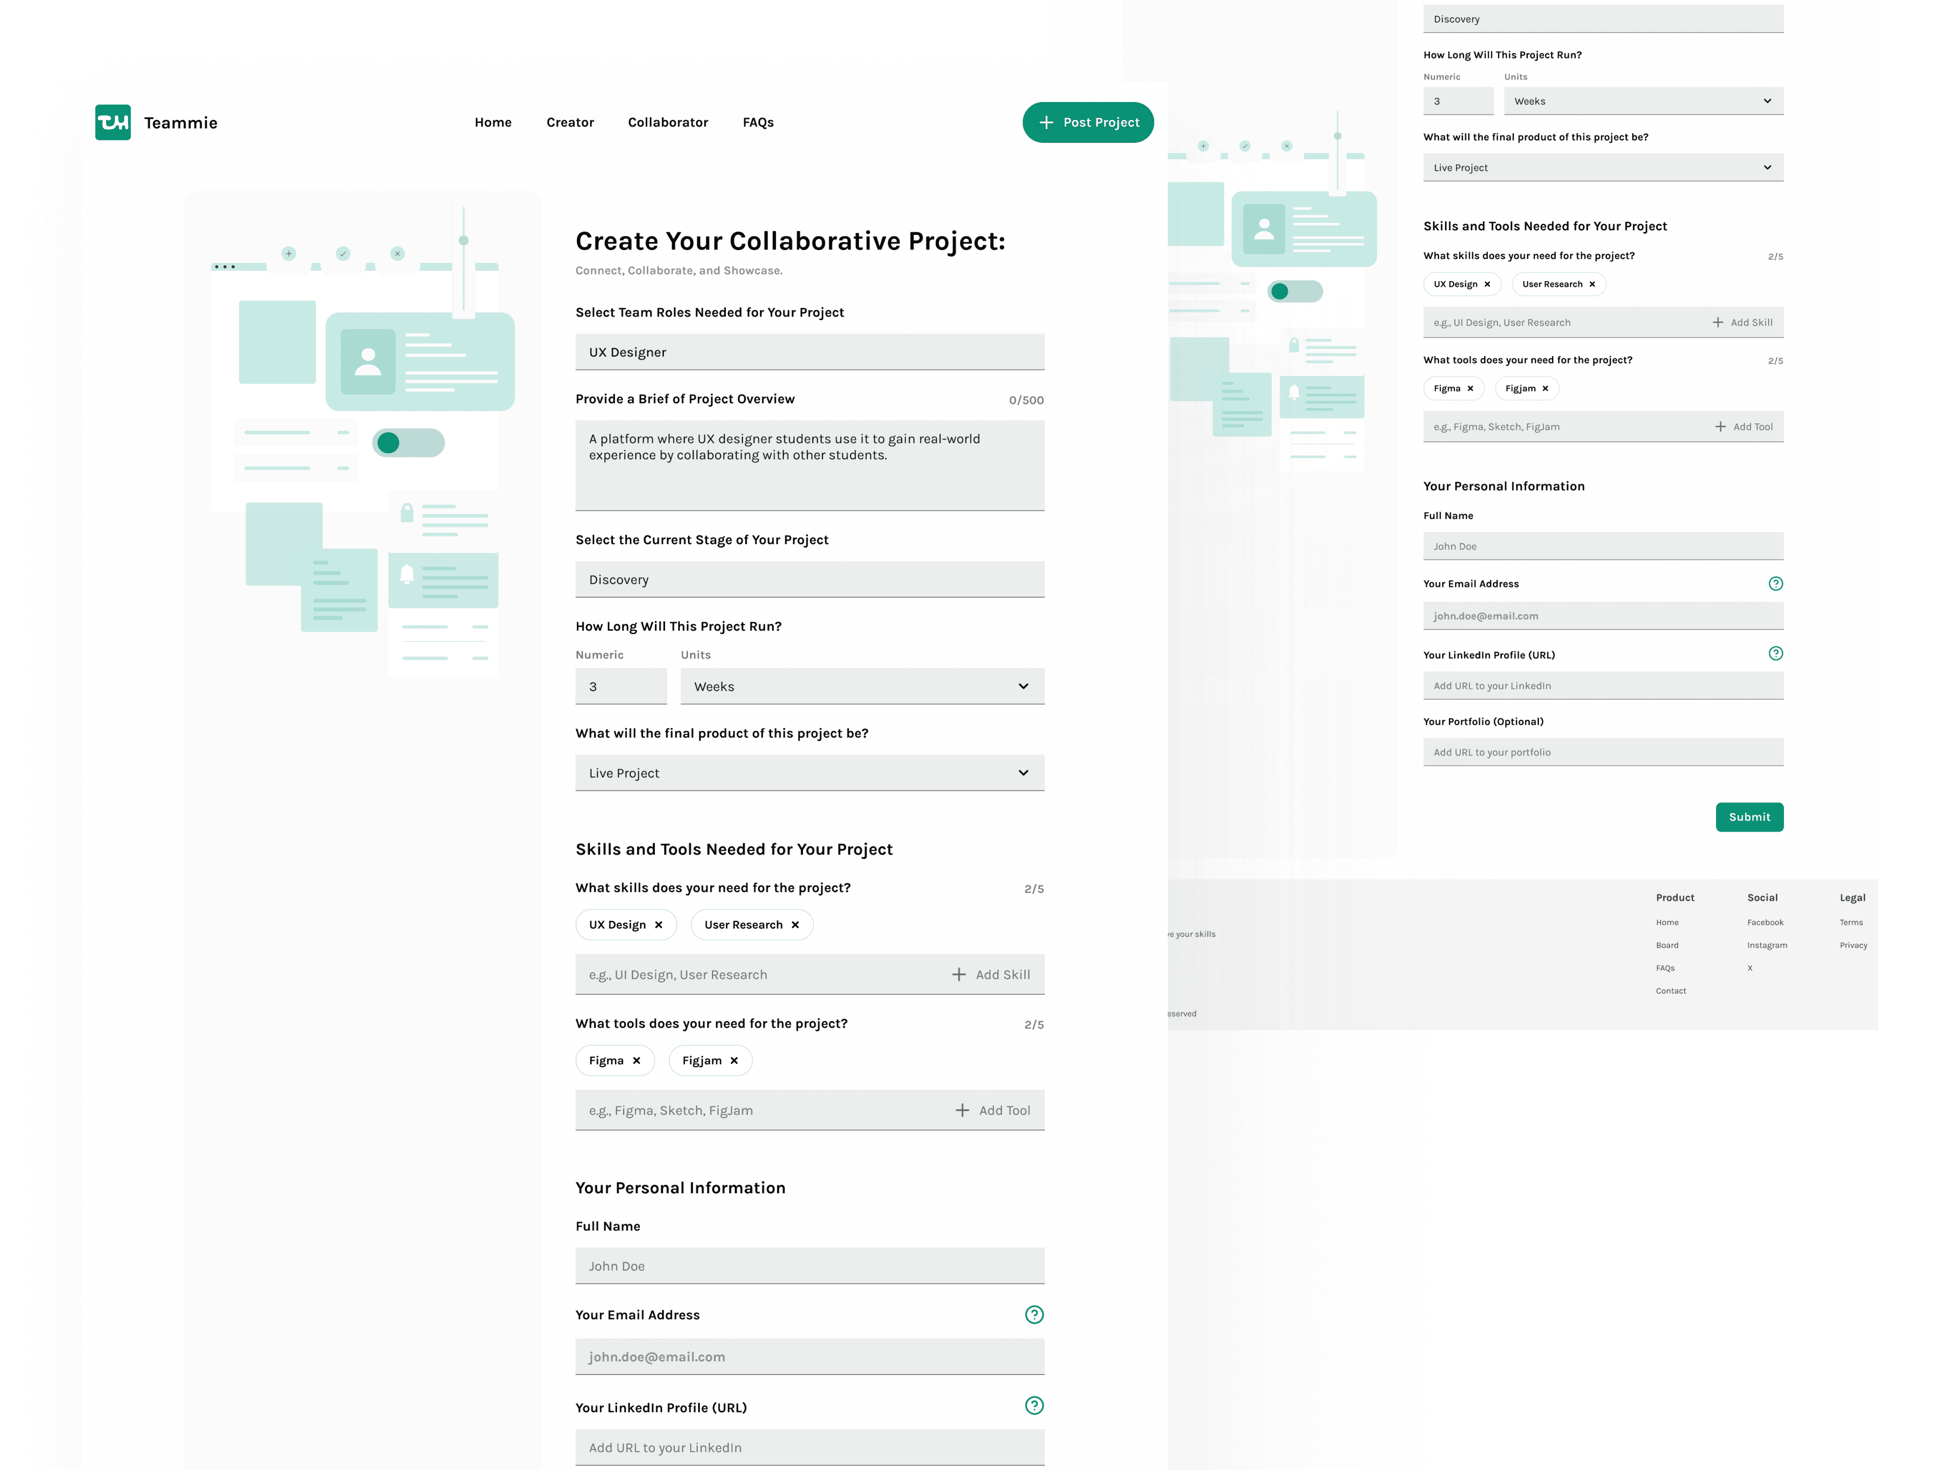Screen dimensions: 1960x1470
Task: Remove the User Research skill tag in main form
Action: tap(795, 925)
